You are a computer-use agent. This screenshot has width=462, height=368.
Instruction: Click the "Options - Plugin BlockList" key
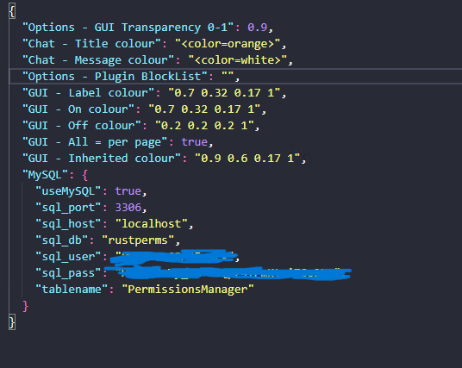(x=115, y=77)
